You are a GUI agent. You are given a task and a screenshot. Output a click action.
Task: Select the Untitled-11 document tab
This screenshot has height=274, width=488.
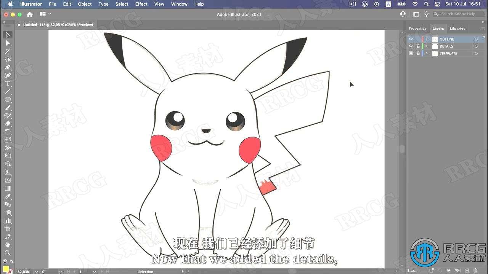point(58,25)
